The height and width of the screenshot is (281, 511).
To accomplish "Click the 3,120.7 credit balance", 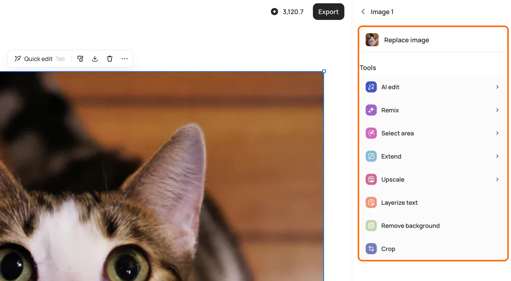I will point(293,12).
